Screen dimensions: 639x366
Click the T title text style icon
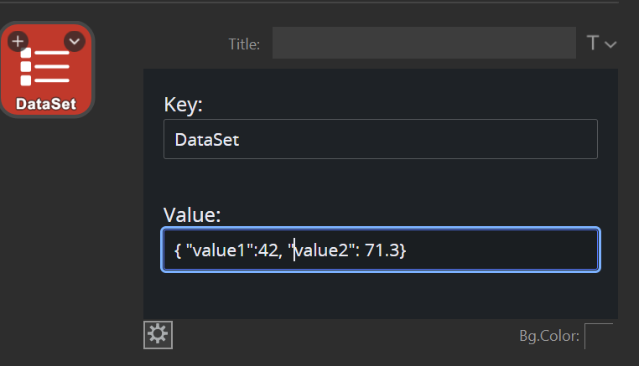pyautogui.click(x=593, y=44)
